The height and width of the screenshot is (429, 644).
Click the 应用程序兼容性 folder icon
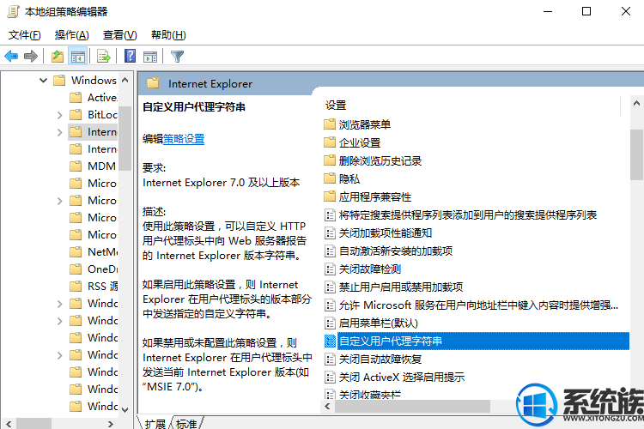330,196
